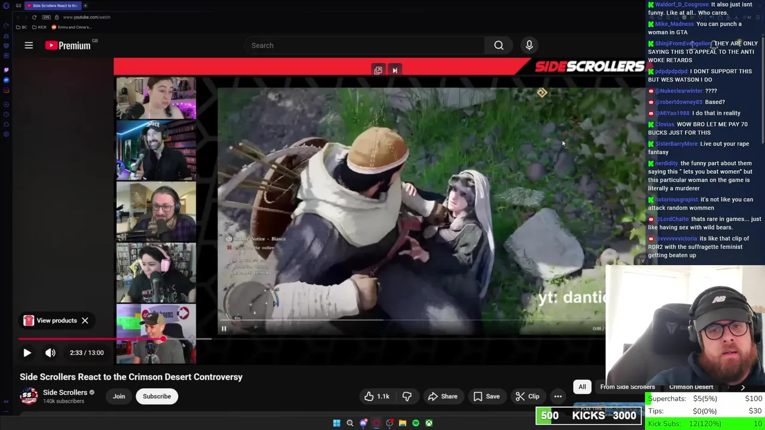Open Discord from the taskbar
765x430 pixels.
[x=363, y=423]
